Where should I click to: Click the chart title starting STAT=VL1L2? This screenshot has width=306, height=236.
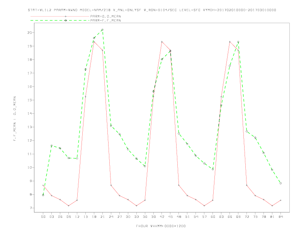(152, 10)
